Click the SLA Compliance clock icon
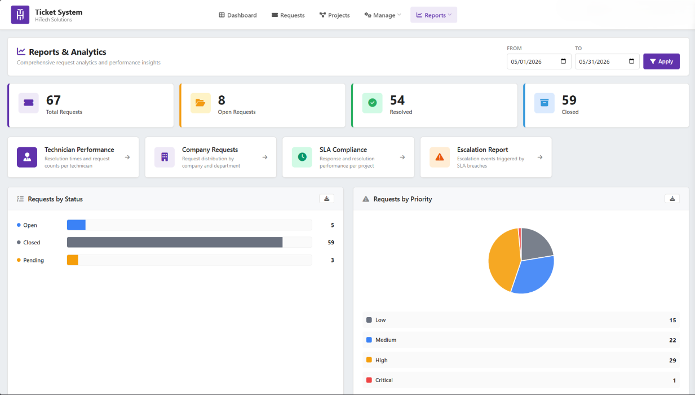 pyautogui.click(x=302, y=157)
